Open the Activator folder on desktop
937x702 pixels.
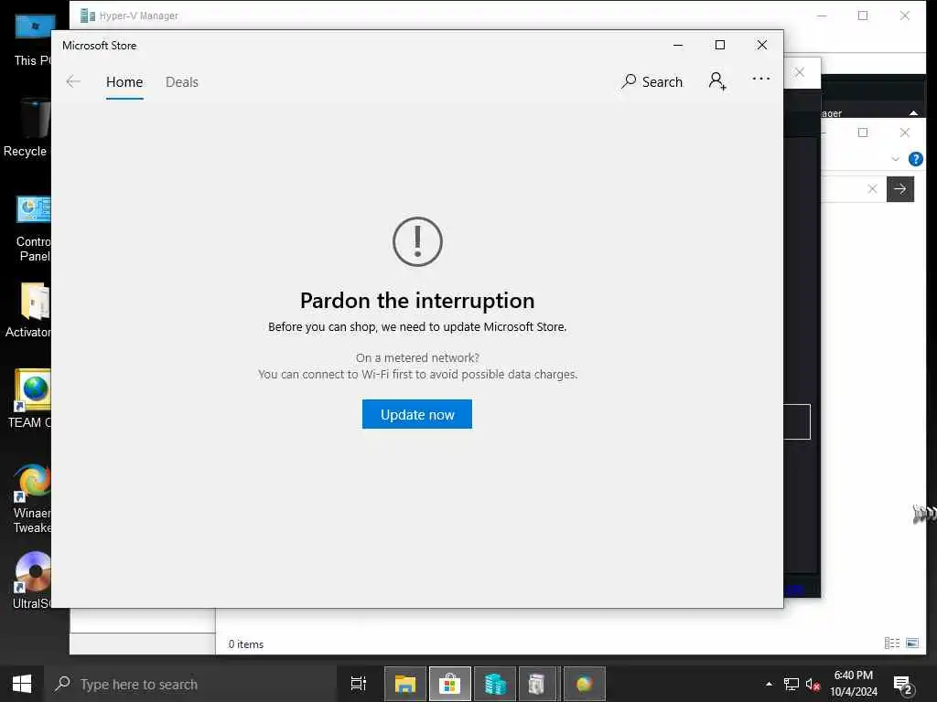coord(30,311)
